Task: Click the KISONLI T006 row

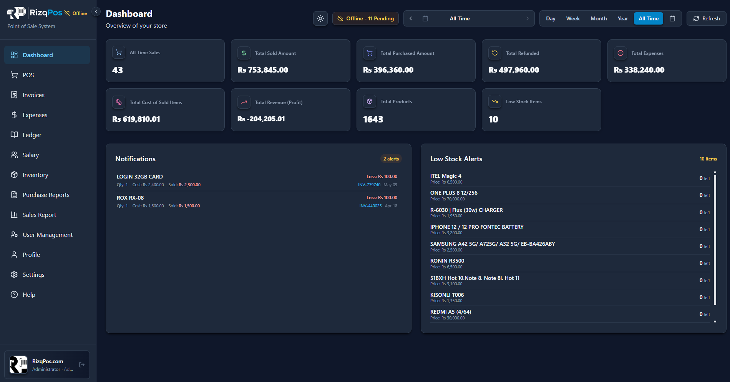Action: point(570,298)
